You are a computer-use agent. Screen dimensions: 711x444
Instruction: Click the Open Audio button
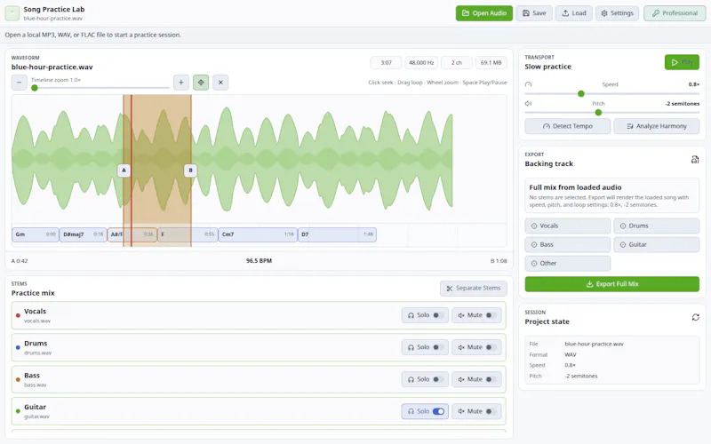483,13
